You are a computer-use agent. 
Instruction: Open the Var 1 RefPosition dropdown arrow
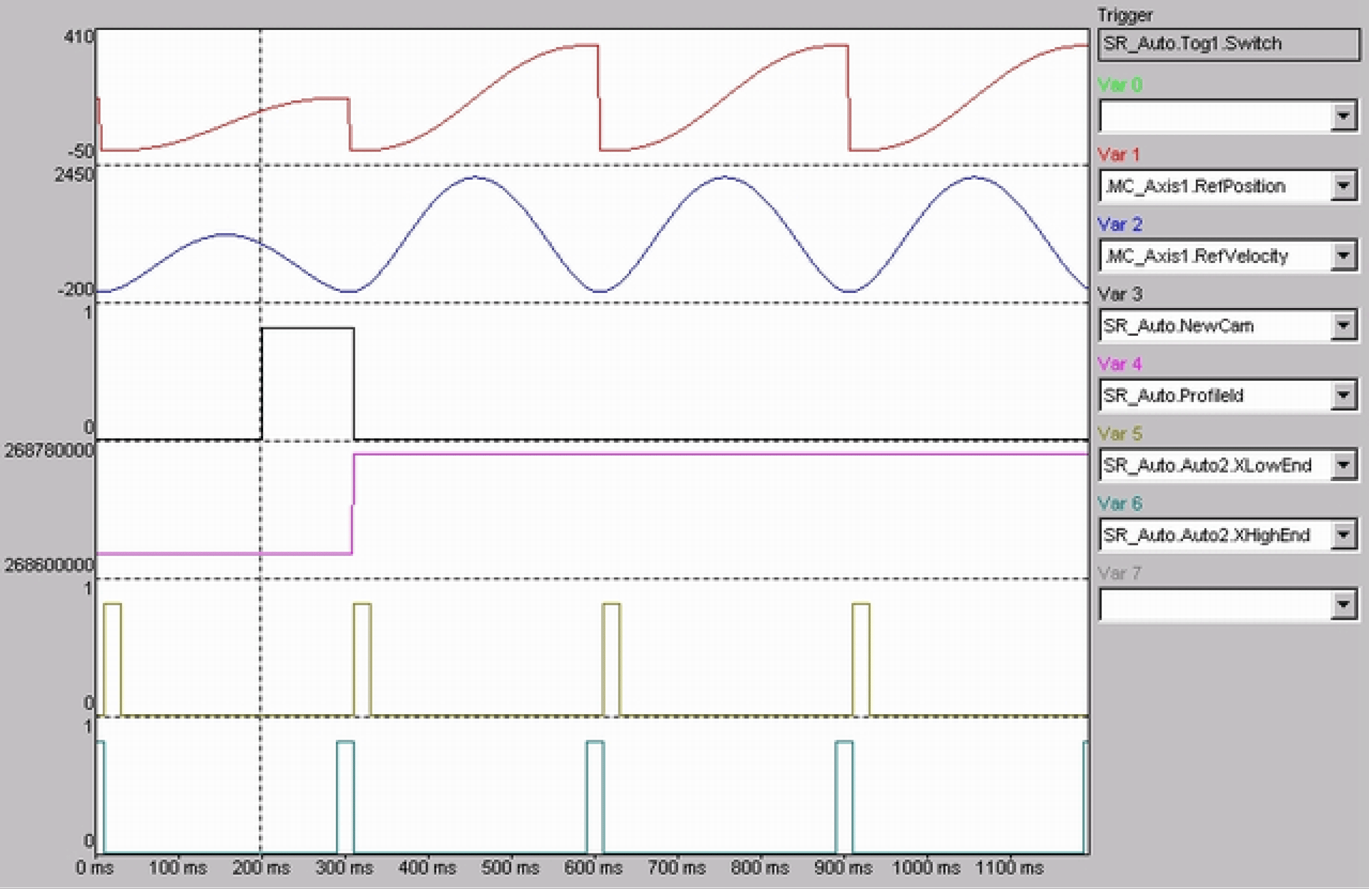[1343, 186]
